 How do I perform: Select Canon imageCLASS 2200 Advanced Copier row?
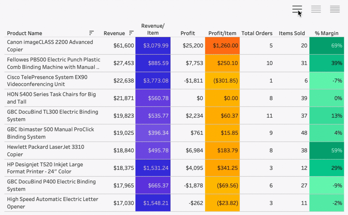click(x=174, y=46)
